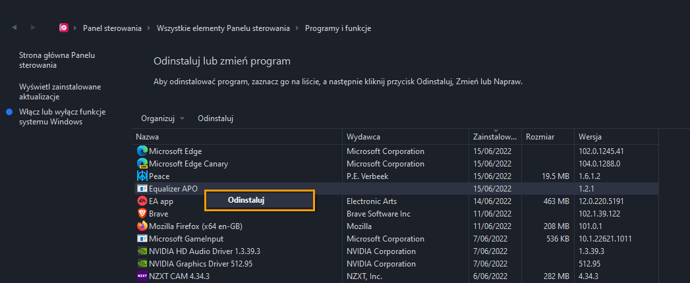Sort by the Rozmiar column header
The image size is (690, 283).
[x=548, y=137]
